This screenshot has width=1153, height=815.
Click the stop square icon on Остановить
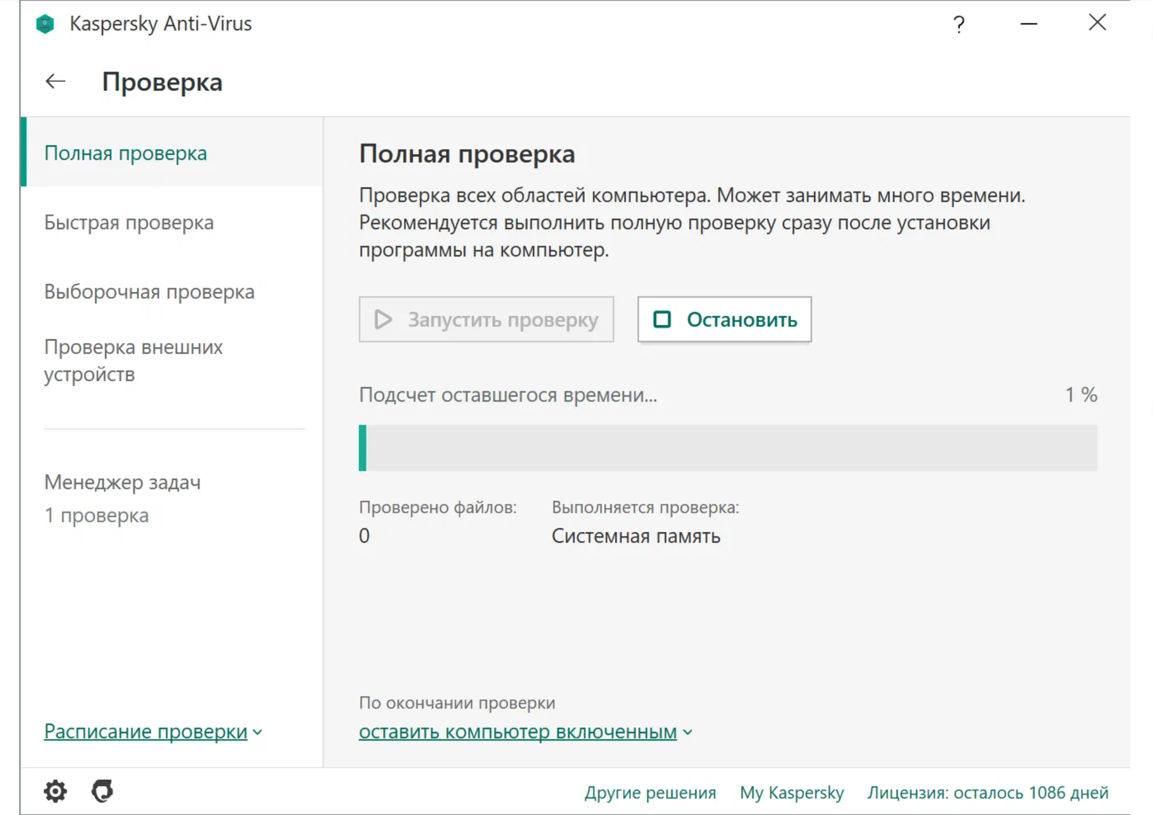[x=662, y=320]
